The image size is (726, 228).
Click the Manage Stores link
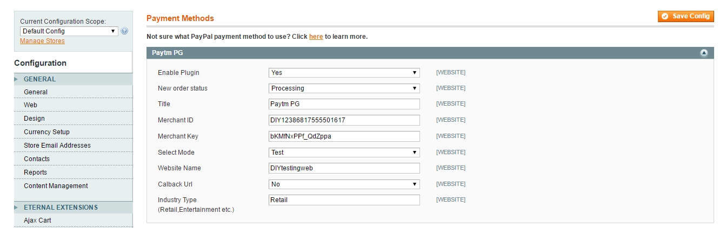42,41
